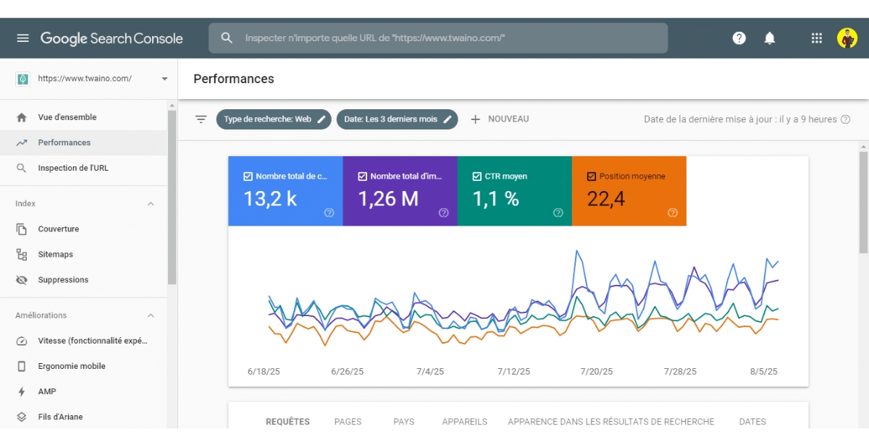Collapse the Améliorations sidebar section
This screenshot has width=869, height=434.
pyautogui.click(x=151, y=315)
